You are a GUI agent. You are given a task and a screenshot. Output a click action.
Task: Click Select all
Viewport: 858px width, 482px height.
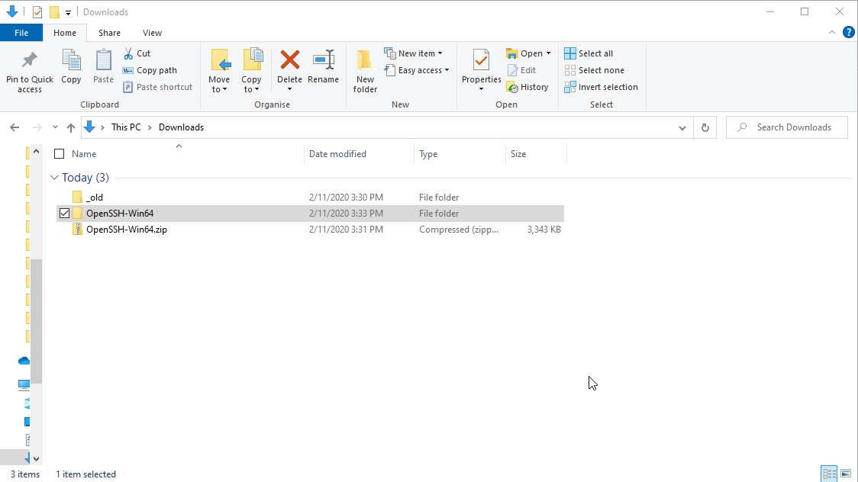589,53
